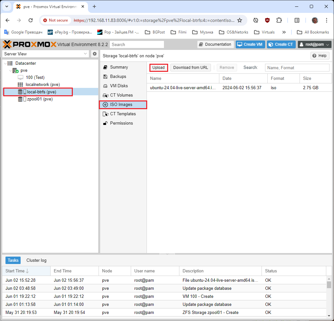This screenshot has height=321, width=334.
Task: Focus the Proxmox Search field
Action: (137, 44)
